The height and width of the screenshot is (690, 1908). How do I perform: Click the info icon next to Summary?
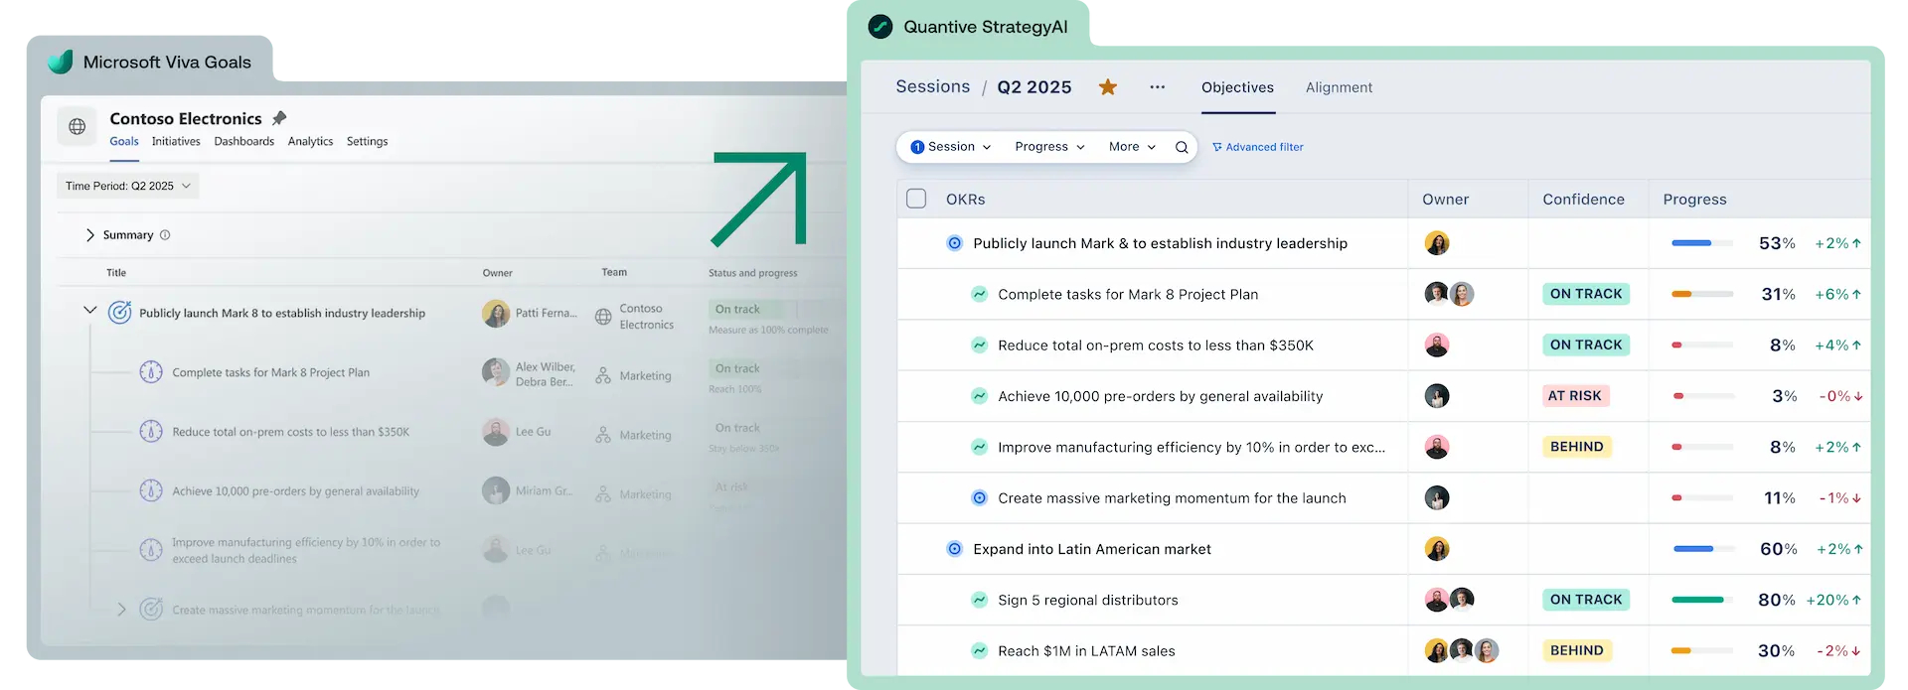pyautogui.click(x=165, y=235)
